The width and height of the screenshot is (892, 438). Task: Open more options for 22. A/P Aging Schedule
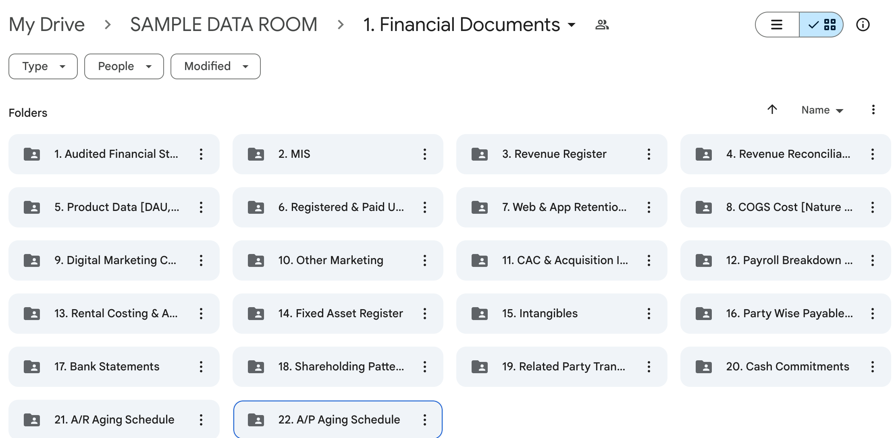424,420
